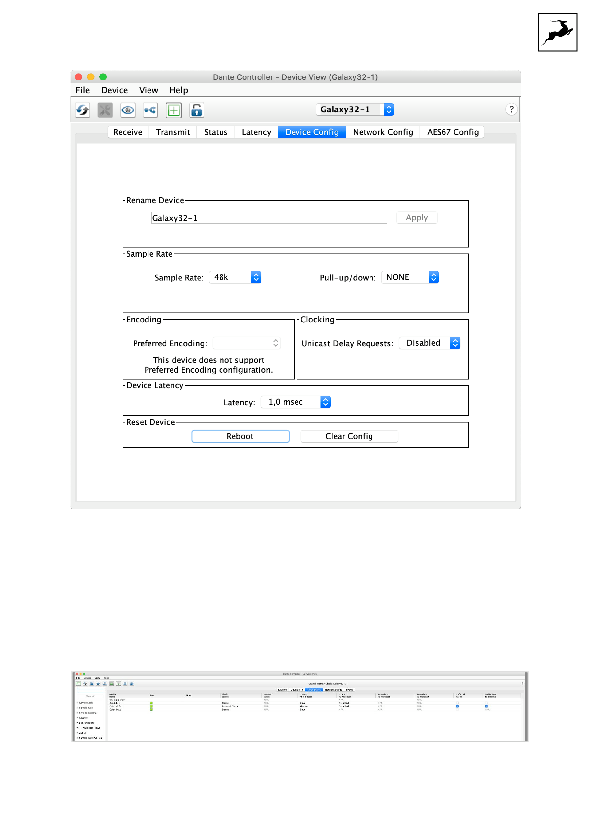592x837 pixels.
Task: Click the Apply rename button
Action: pyautogui.click(x=417, y=217)
